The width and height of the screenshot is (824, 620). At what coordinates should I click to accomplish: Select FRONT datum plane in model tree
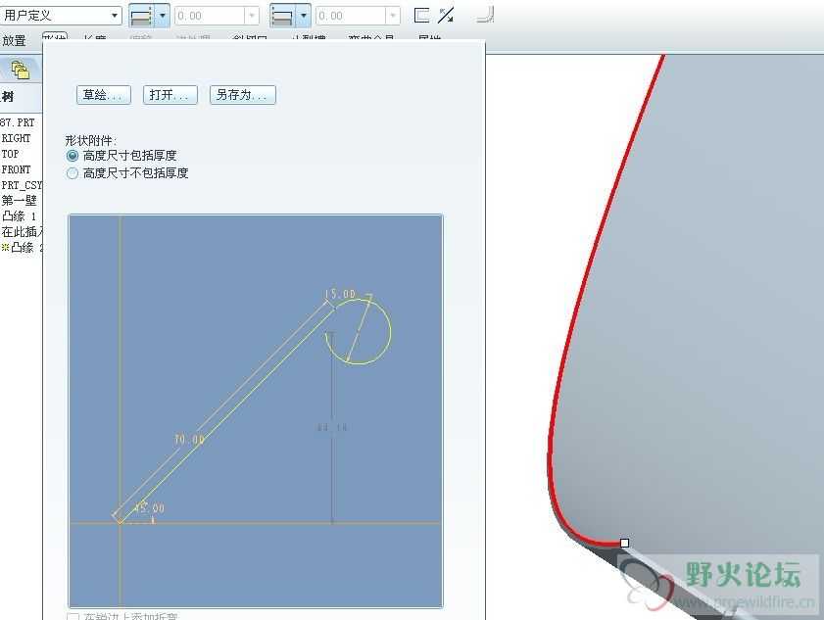pyautogui.click(x=17, y=169)
